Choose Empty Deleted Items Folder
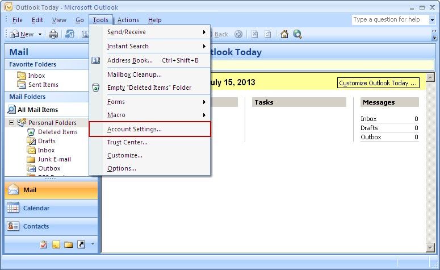This screenshot has height=270, width=440. tap(149, 88)
